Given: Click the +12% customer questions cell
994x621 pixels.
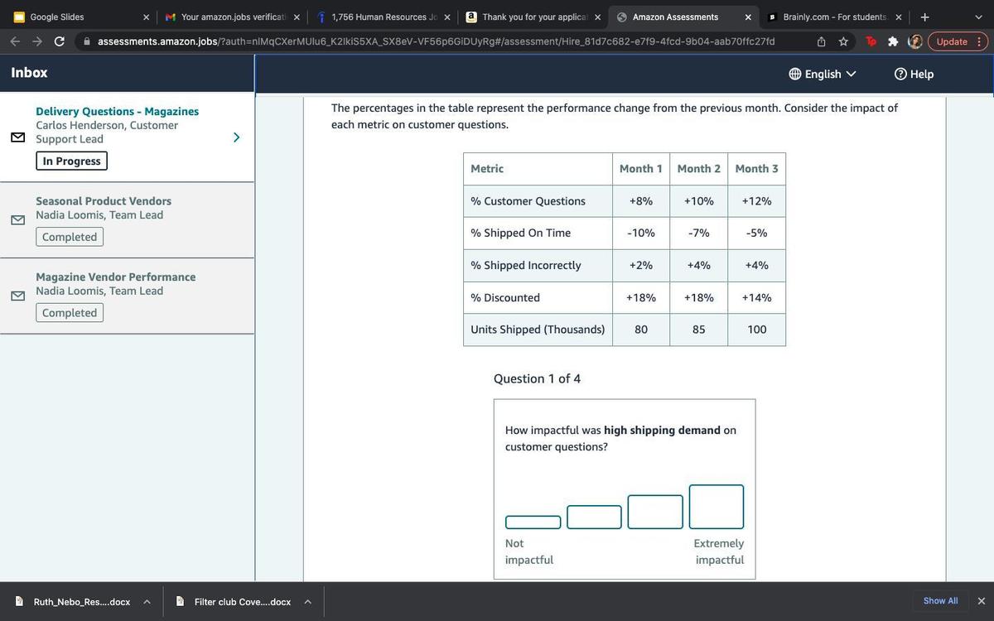Looking at the screenshot, I should click(757, 201).
